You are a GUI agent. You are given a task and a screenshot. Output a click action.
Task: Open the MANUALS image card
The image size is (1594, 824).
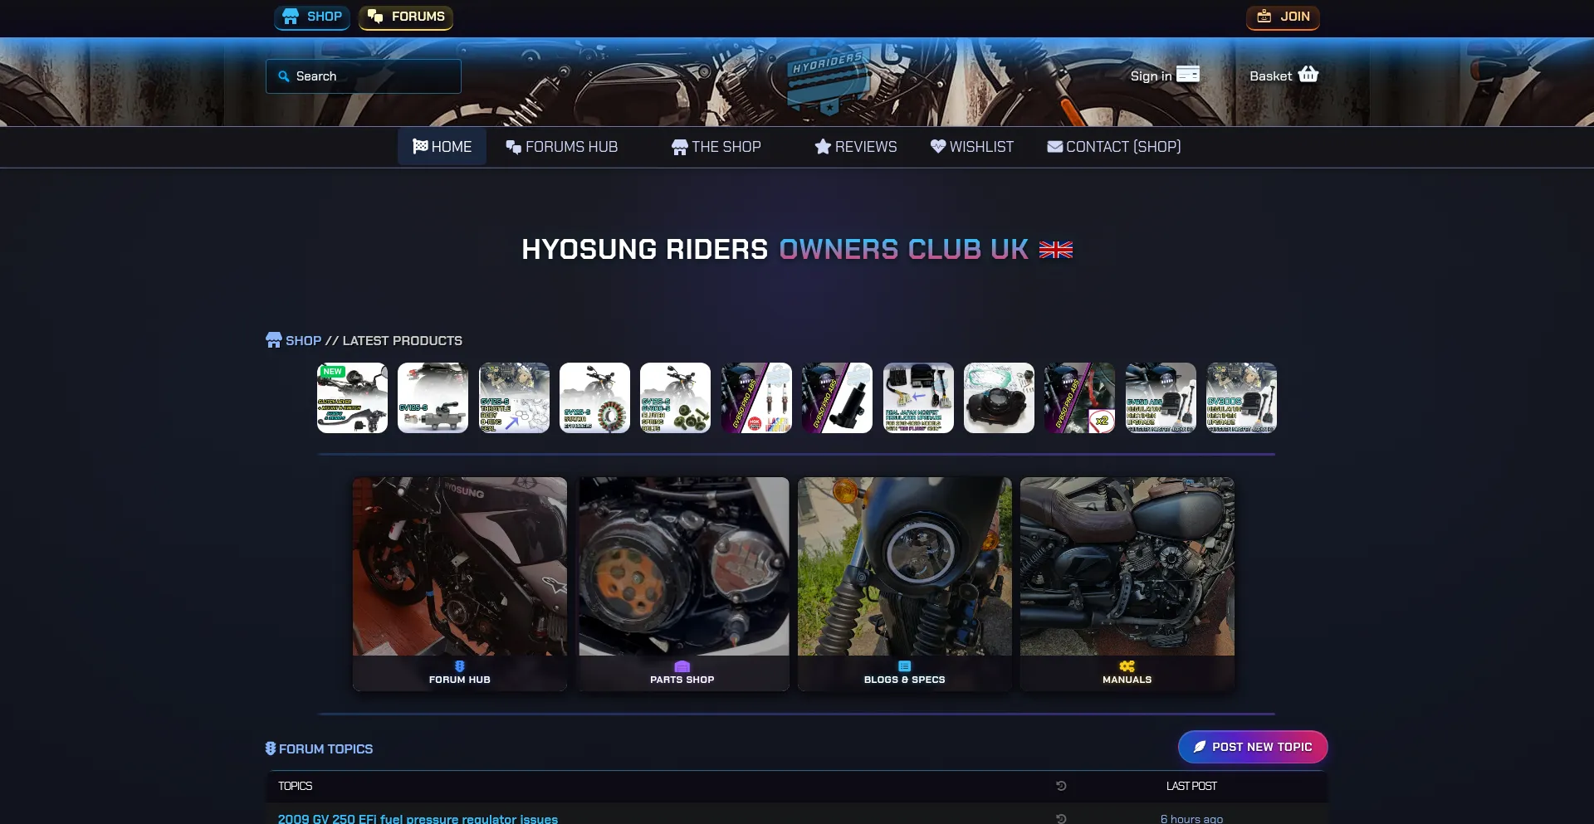click(1127, 583)
